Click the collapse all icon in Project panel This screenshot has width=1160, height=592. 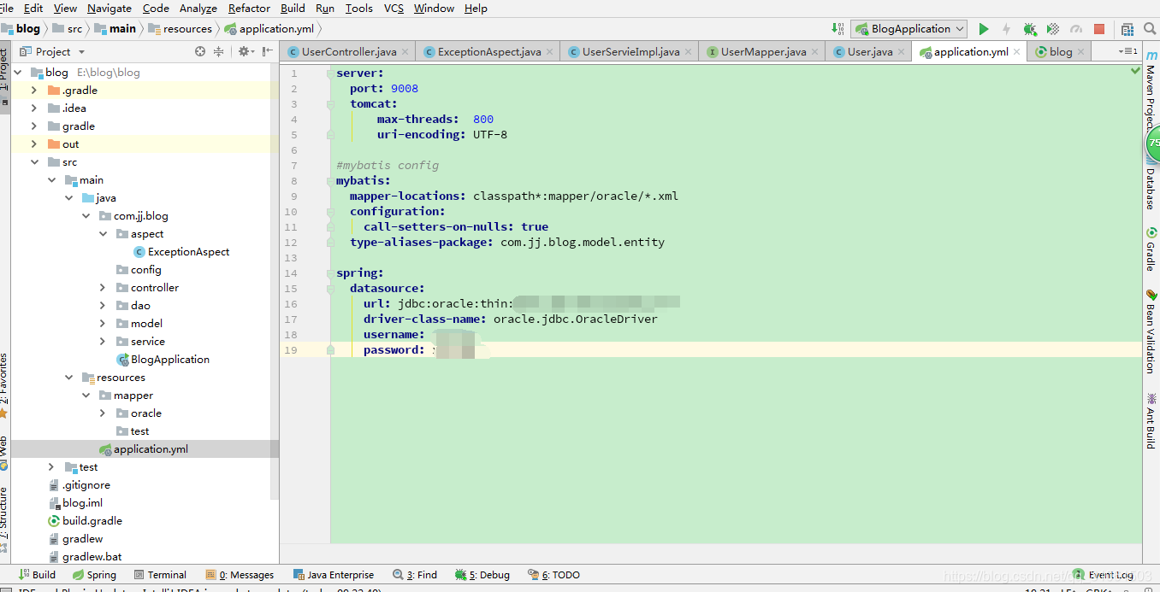click(219, 51)
